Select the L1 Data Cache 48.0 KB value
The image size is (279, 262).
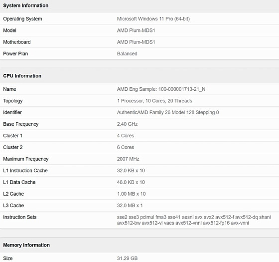(131, 182)
